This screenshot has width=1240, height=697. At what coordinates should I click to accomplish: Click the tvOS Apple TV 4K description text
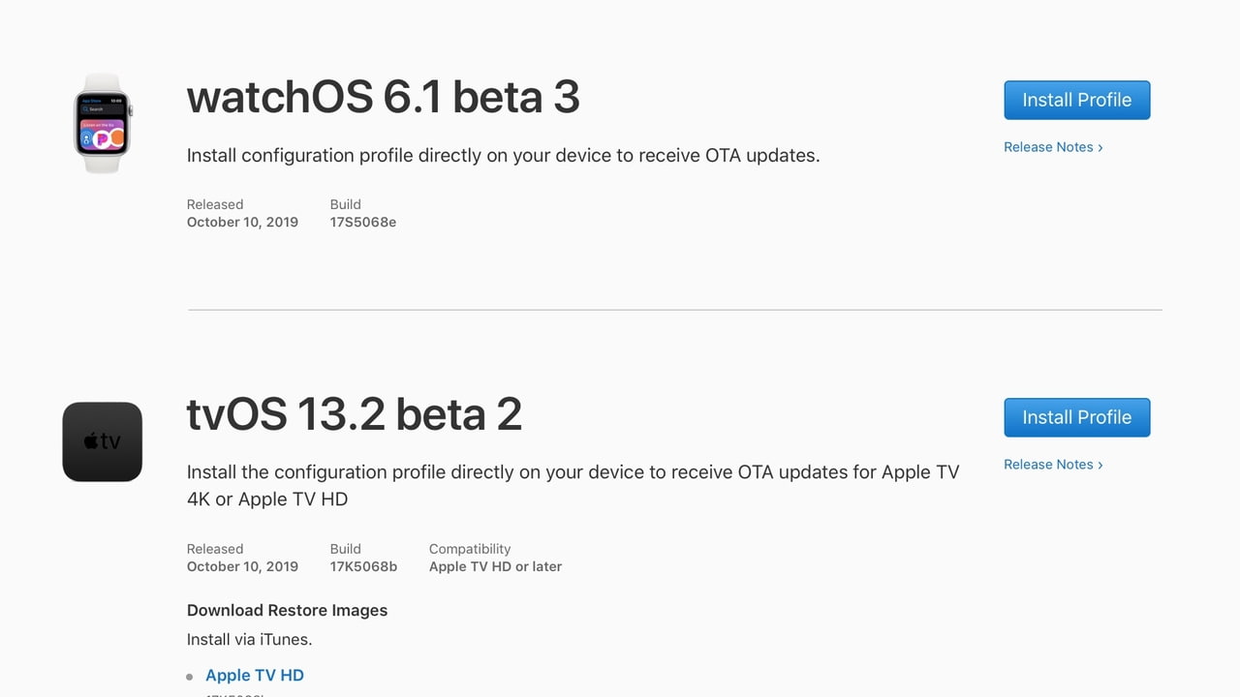pyautogui.click(x=573, y=486)
